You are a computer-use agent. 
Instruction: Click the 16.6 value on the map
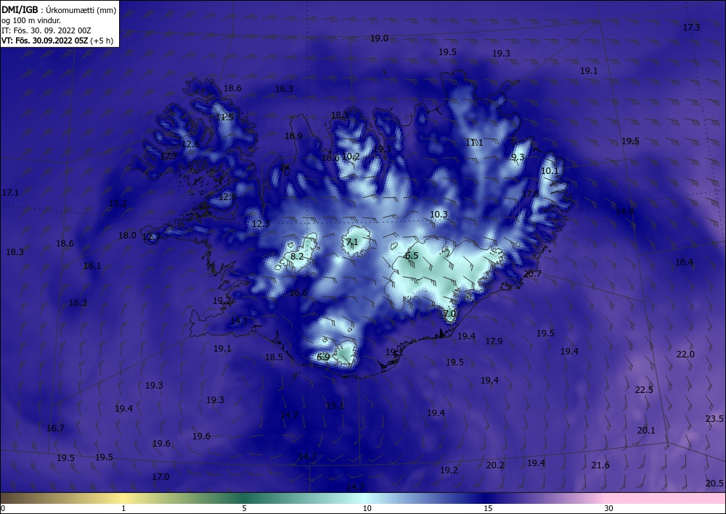pos(298,293)
